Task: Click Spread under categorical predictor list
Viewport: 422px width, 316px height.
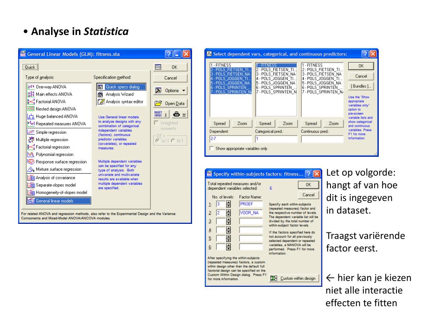Action: (x=265, y=123)
